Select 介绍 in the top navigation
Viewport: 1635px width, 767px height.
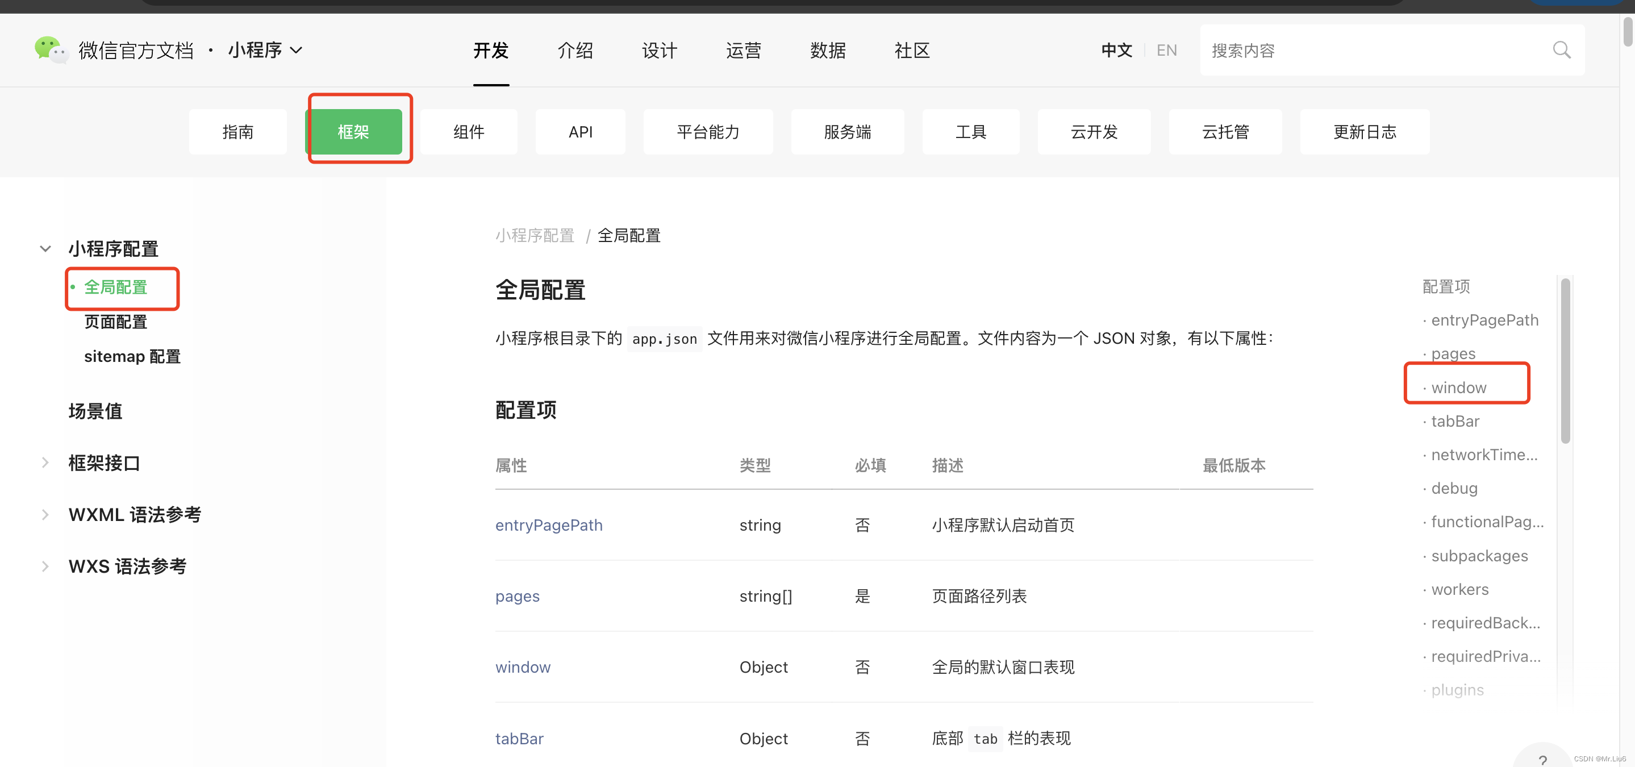[x=575, y=50]
